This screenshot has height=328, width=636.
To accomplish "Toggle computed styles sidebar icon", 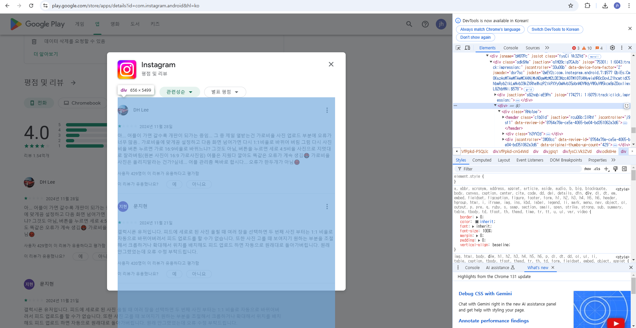I will (624, 169).
